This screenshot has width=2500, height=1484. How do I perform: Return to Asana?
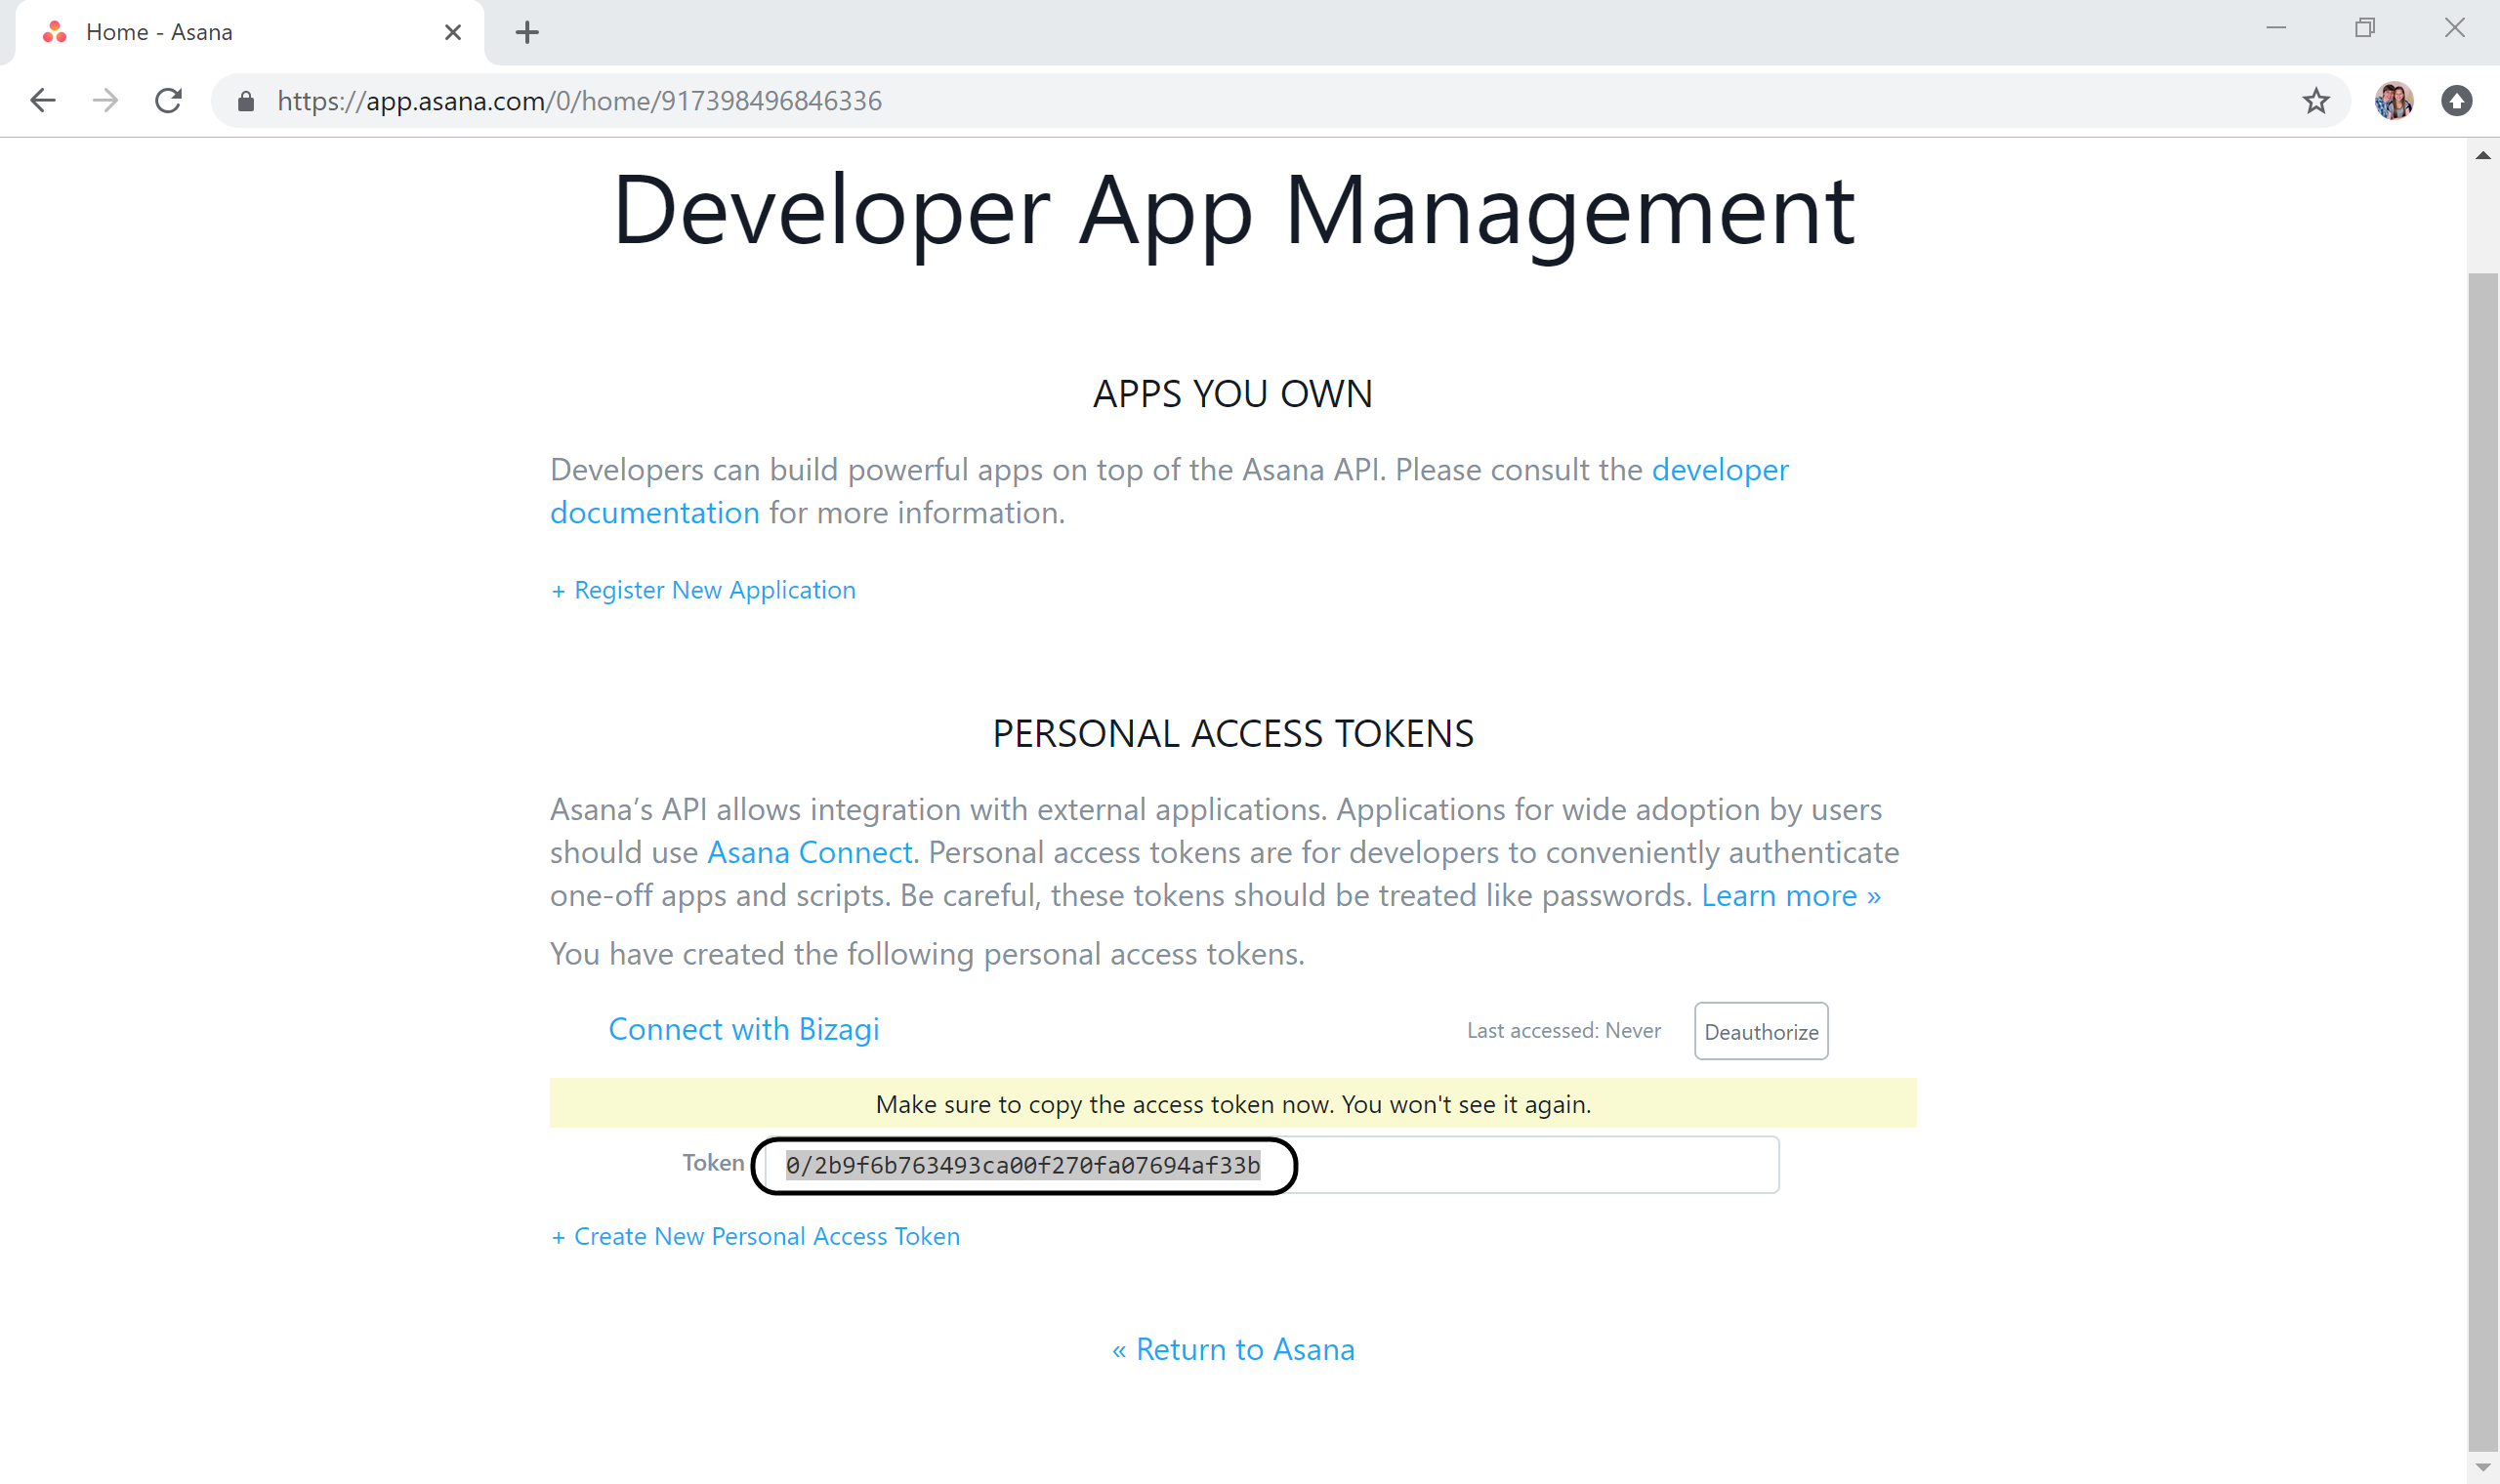coord(1233,1350)
